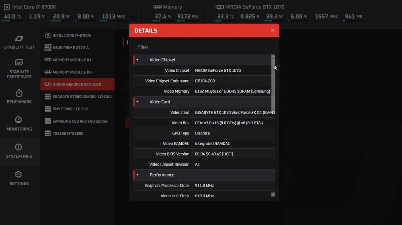Click the GPU power 39.2 W reading

click(x=274, y=16)
